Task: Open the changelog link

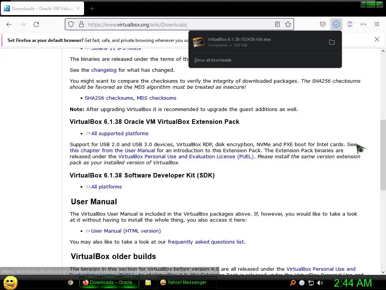Action: point(104,70)
